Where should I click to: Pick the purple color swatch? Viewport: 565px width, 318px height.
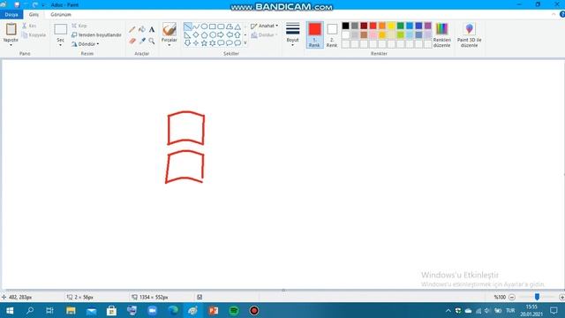pos(427,26)
